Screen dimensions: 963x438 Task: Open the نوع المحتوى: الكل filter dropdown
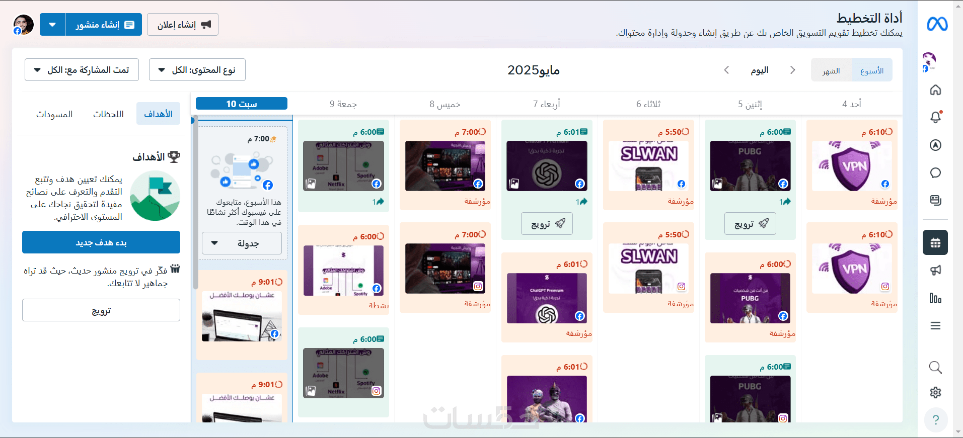tap(197, 70)
